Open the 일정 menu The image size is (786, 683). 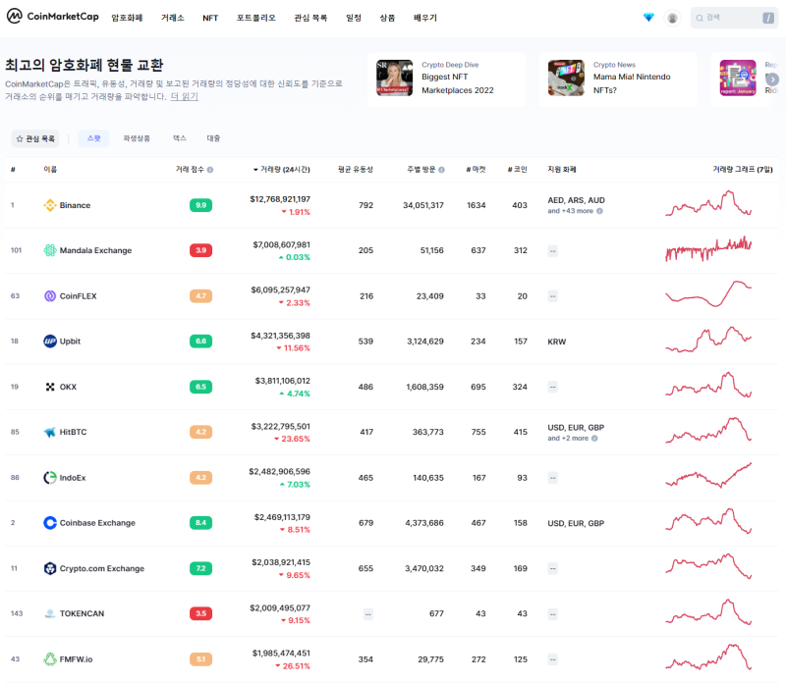click(354, 18)
